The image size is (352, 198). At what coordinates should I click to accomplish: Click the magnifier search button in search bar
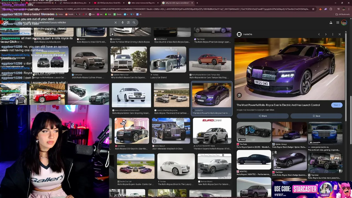(x=134, y=23)
